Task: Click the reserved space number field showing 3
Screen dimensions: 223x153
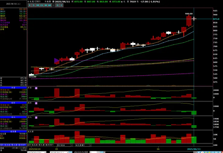Action: [93, 152]
